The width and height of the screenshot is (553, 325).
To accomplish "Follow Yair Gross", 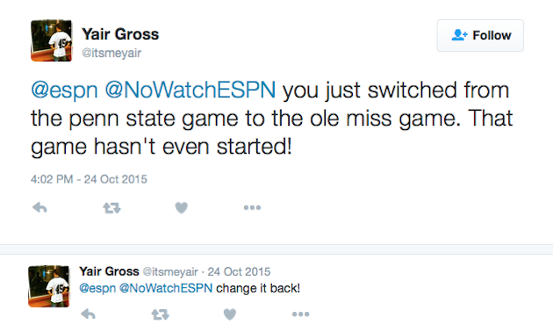I will tap(480, 36).
